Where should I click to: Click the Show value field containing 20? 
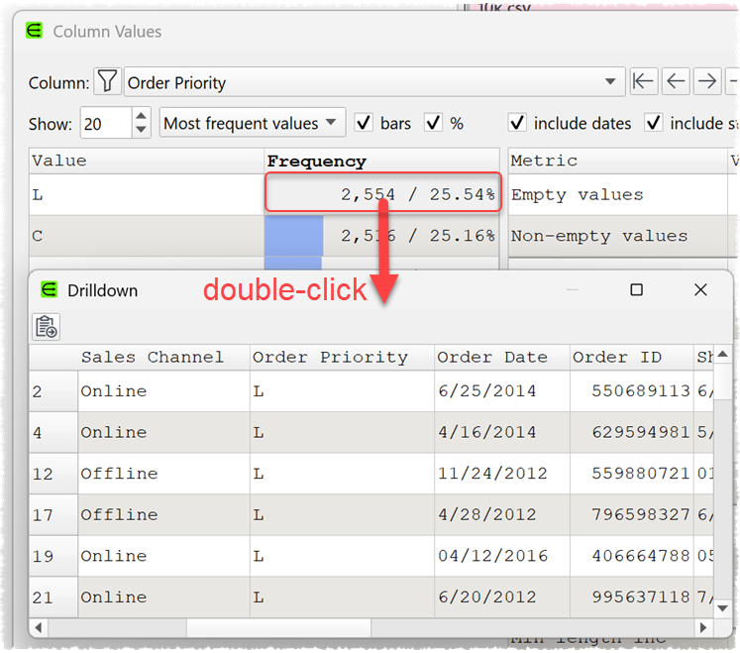point(106,123)
